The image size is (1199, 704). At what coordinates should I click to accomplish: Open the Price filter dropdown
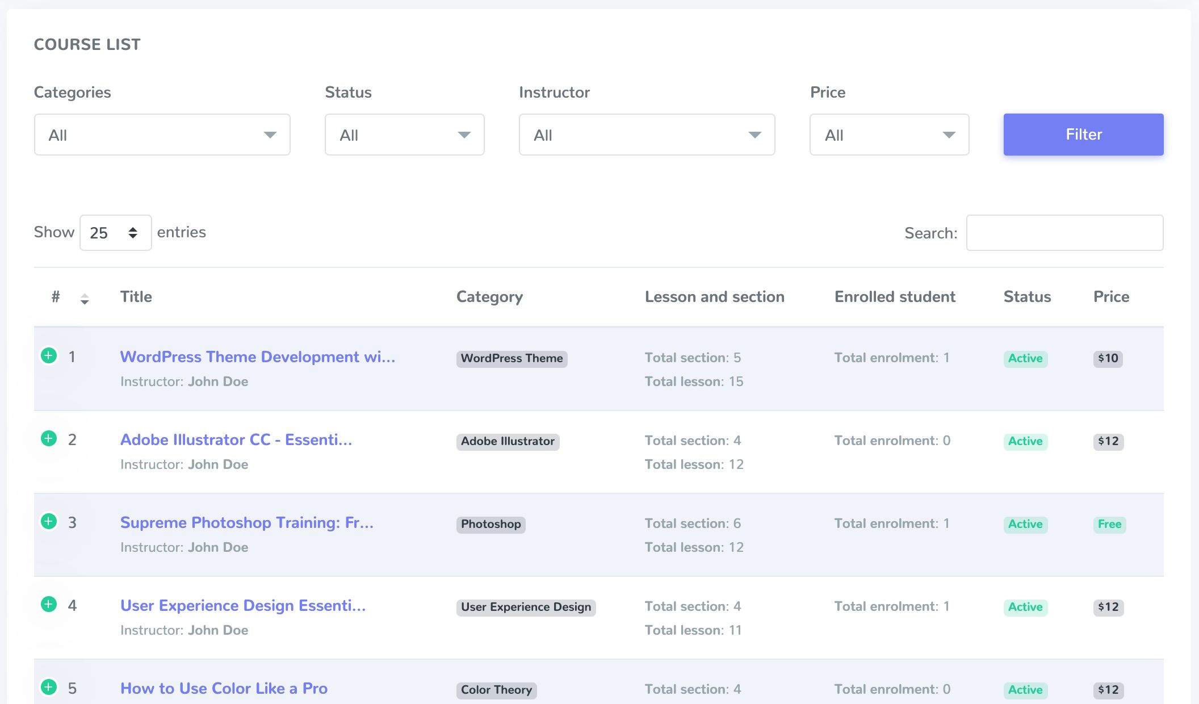889,135
